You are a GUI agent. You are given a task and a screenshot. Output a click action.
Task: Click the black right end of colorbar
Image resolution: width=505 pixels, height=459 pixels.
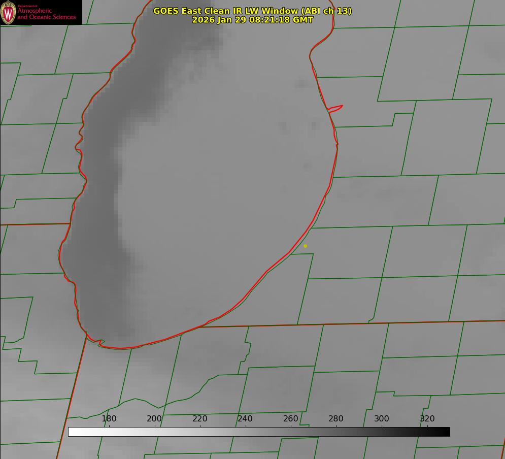(446, 432)
